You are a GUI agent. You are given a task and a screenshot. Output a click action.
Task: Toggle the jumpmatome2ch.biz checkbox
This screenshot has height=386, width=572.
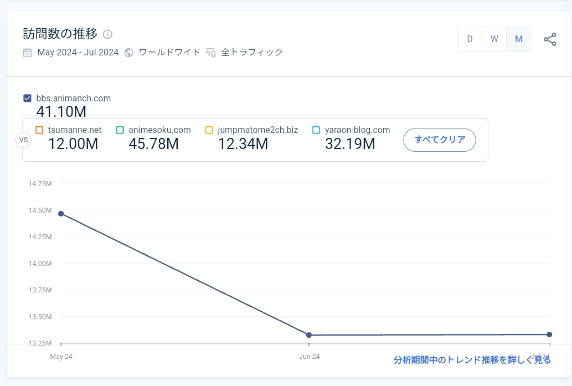(x=209, y=130)
